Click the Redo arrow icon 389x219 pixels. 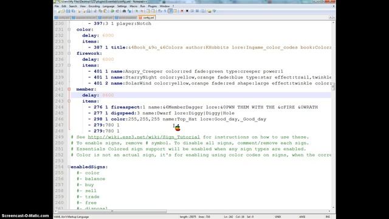click(x=117, y=11)
